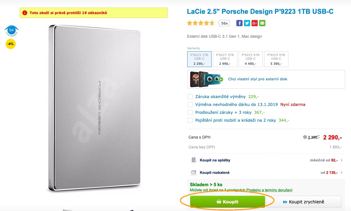Open the 56x reviews count bubble
Image resolution: width=351 pixels, height=211 pixels.
pyautogui.click(x=225, y=23)
